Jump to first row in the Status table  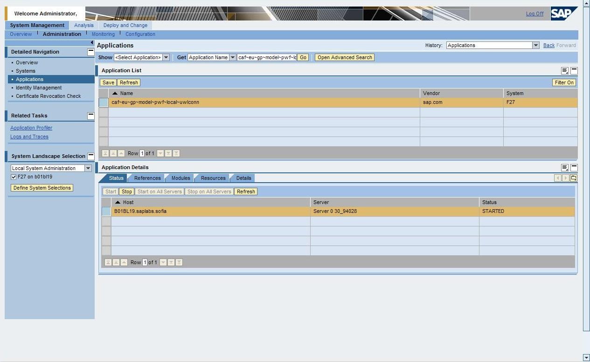click(108, 262)
